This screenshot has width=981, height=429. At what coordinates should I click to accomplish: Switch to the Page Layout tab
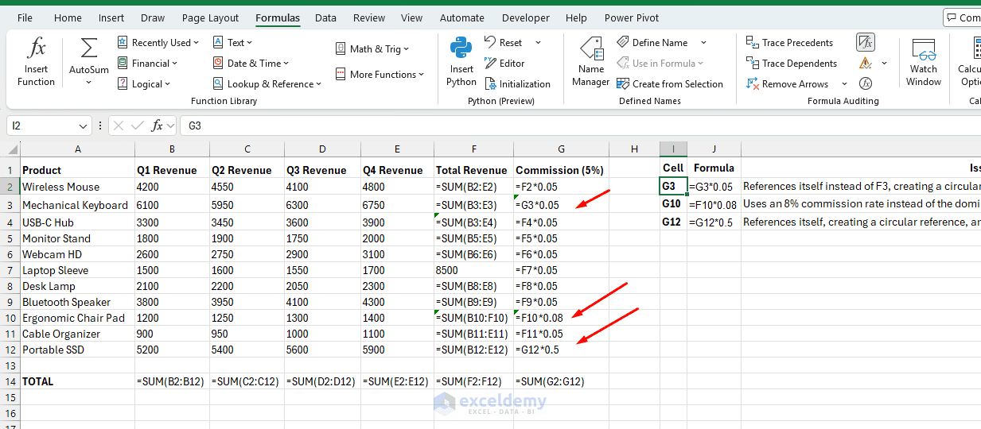point(210,17)
